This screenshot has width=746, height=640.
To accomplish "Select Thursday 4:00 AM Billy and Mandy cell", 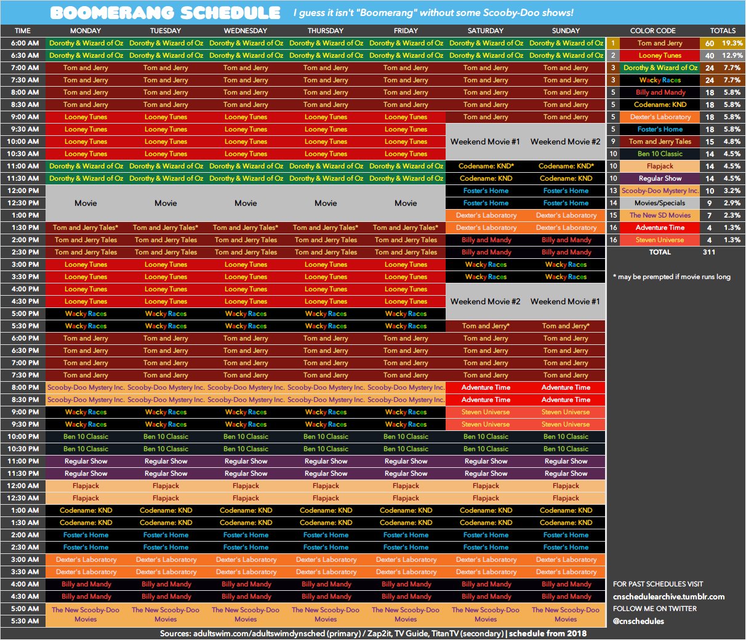I will (326, 584).
